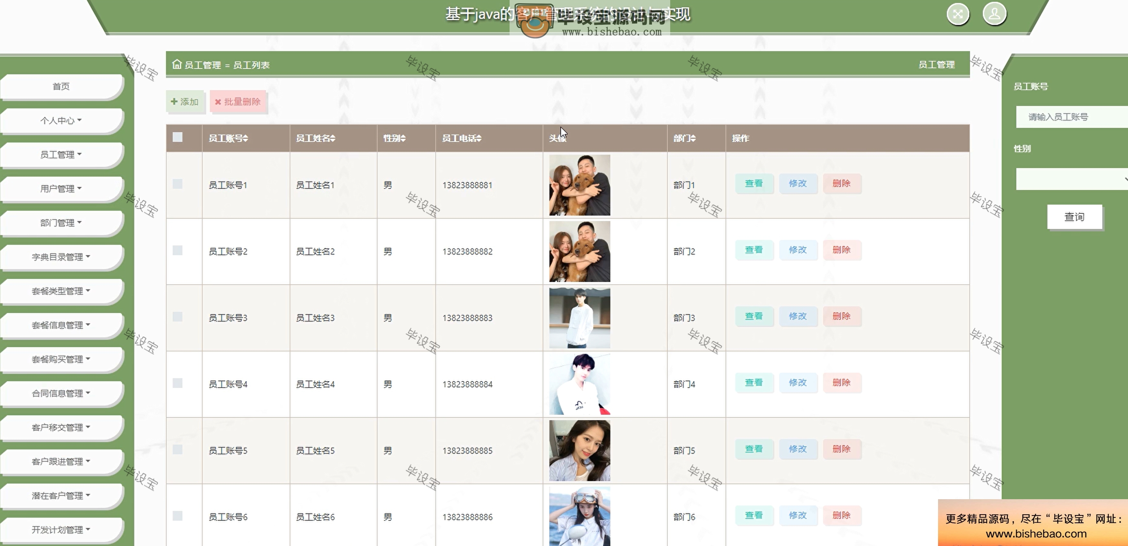Click the 批量删除 button
The width and height of the screenshot is (1128, 546).
pyautogui.click(x=238, y=101)
